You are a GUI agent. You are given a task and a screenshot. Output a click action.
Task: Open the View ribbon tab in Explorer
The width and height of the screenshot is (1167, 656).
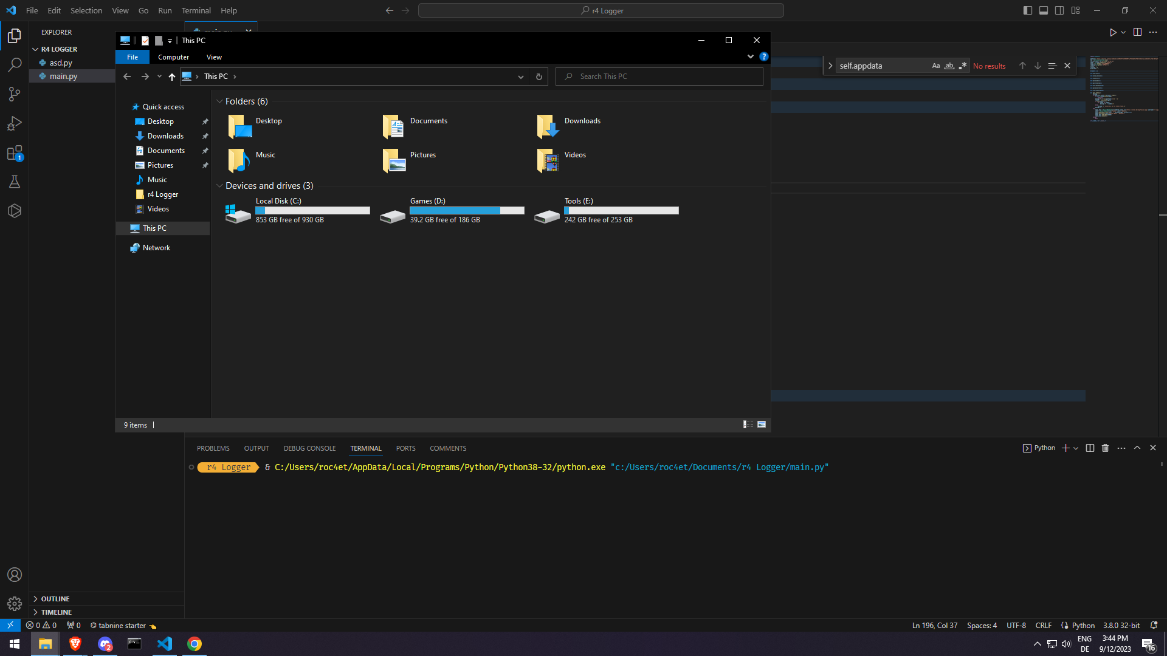(x=214, y=57)
